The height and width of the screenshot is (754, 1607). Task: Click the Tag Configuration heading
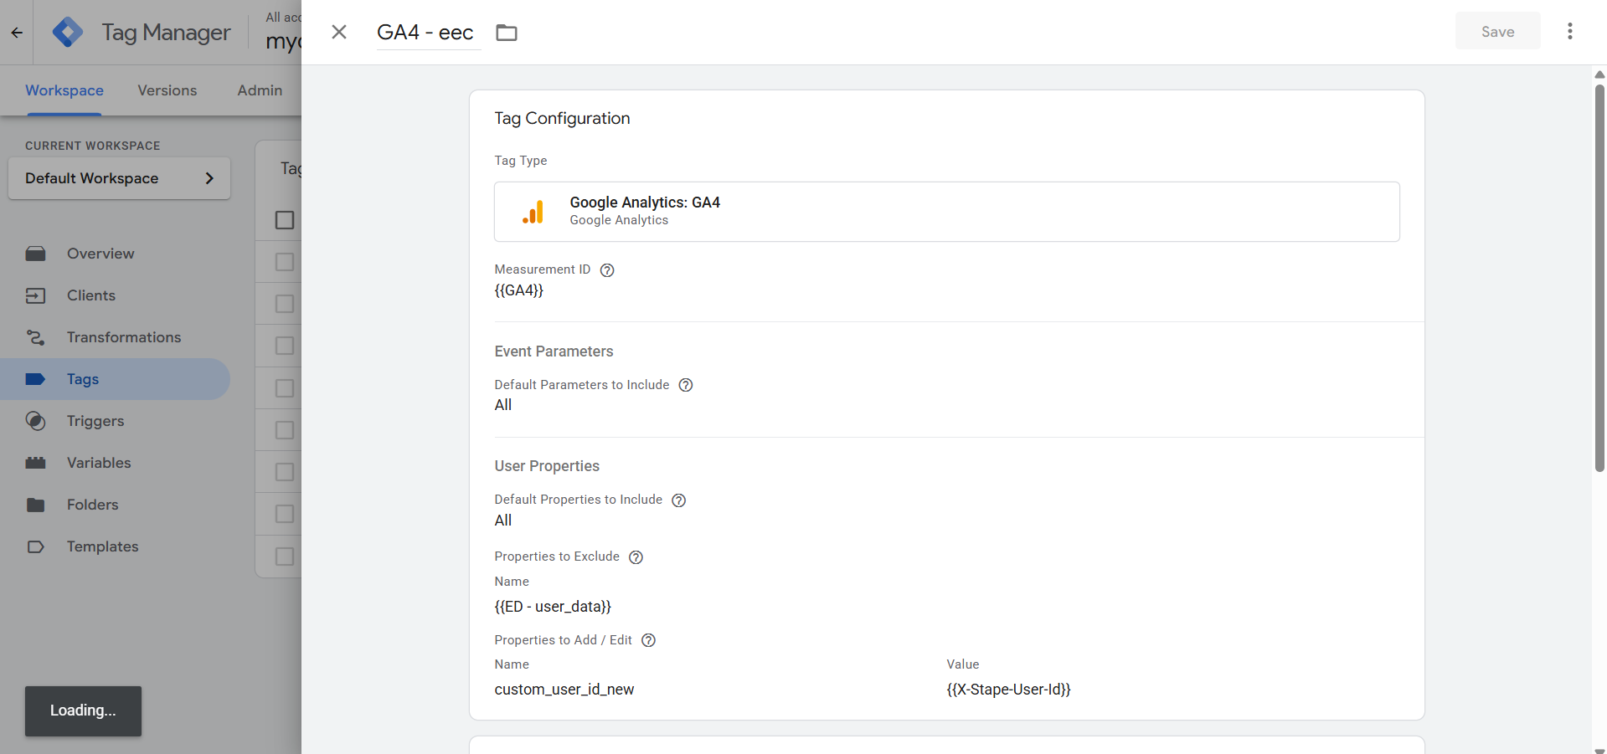click(x=562, y=118)
